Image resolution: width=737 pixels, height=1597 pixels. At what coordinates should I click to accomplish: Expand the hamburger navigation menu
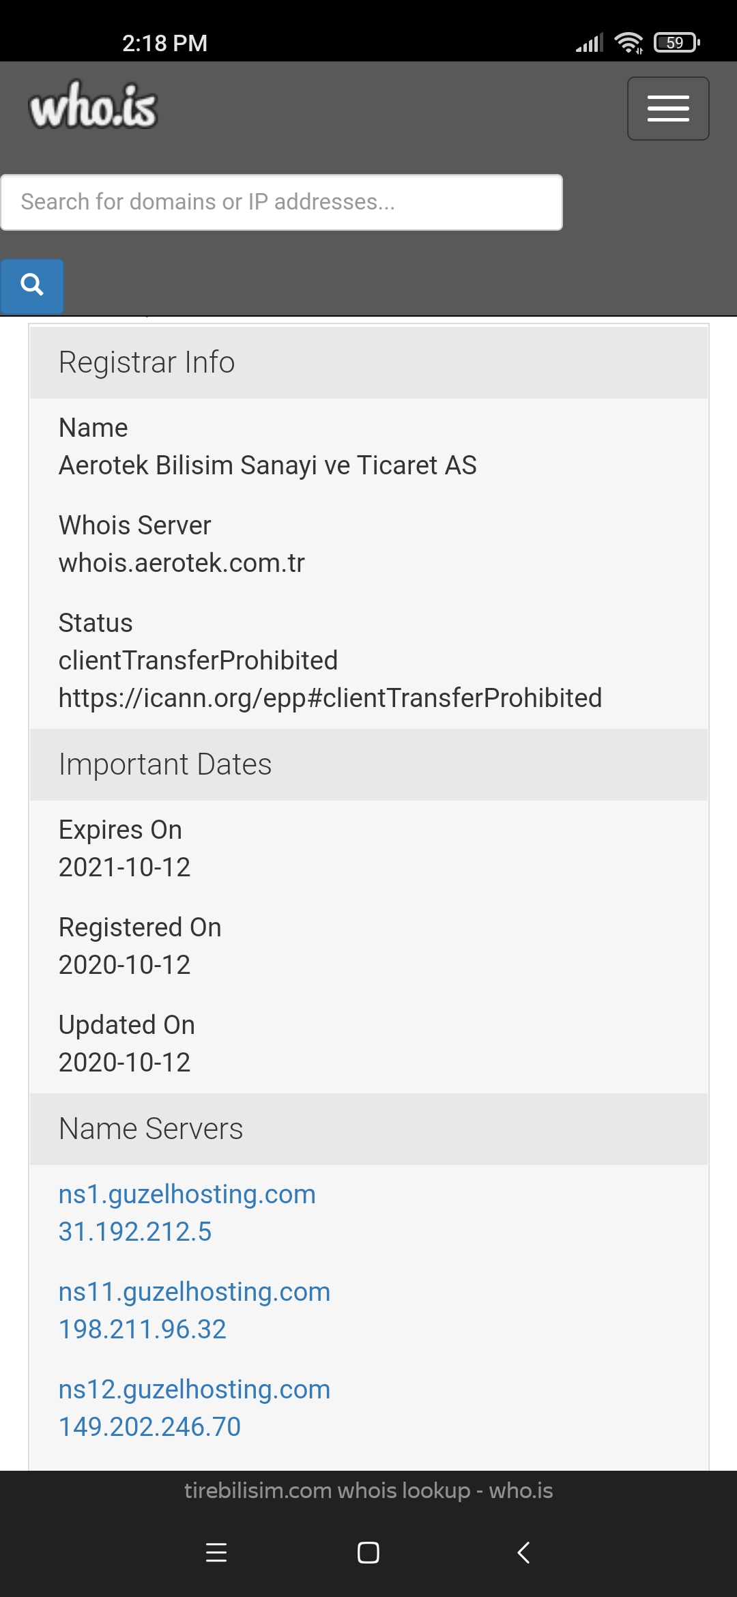pyautogui.click(x=668, y=109)
